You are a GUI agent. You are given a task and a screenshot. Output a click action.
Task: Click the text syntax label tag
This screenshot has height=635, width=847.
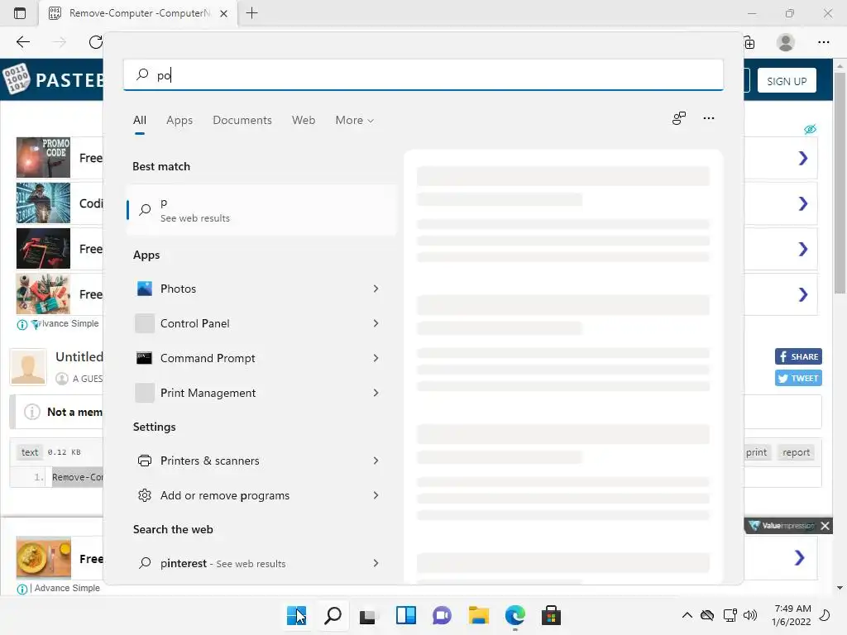[30, 452]
